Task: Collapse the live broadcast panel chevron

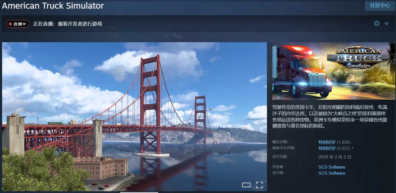Action: point(386,24)
